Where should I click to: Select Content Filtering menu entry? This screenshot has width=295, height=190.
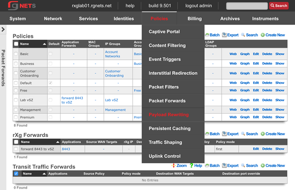coord(173,45)
